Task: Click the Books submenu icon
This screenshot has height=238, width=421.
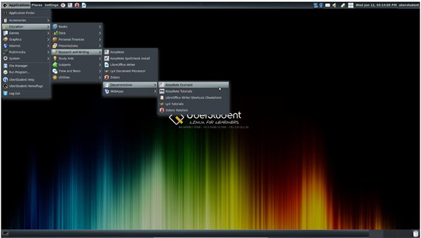Action: 55,26
